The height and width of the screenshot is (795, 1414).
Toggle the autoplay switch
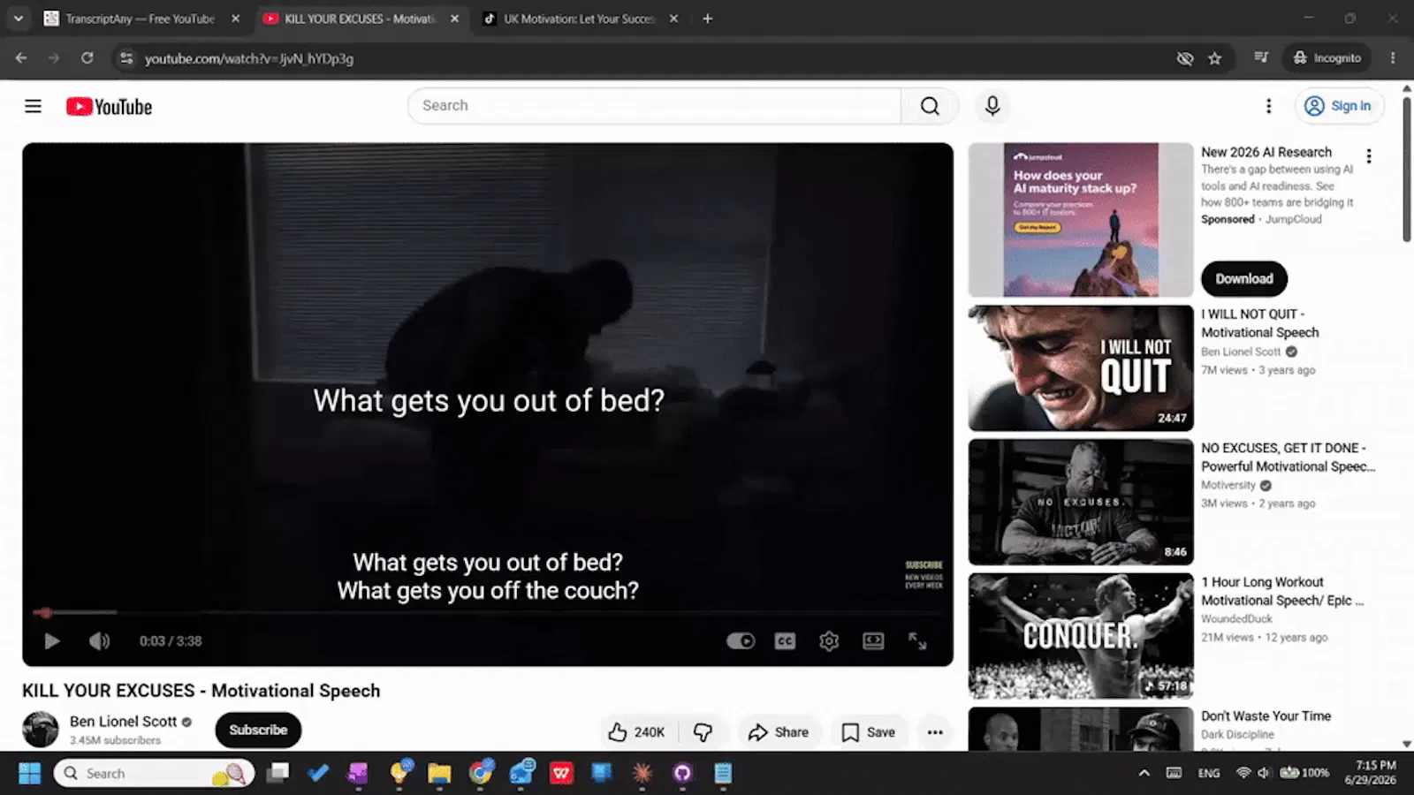tap(741, 641)
